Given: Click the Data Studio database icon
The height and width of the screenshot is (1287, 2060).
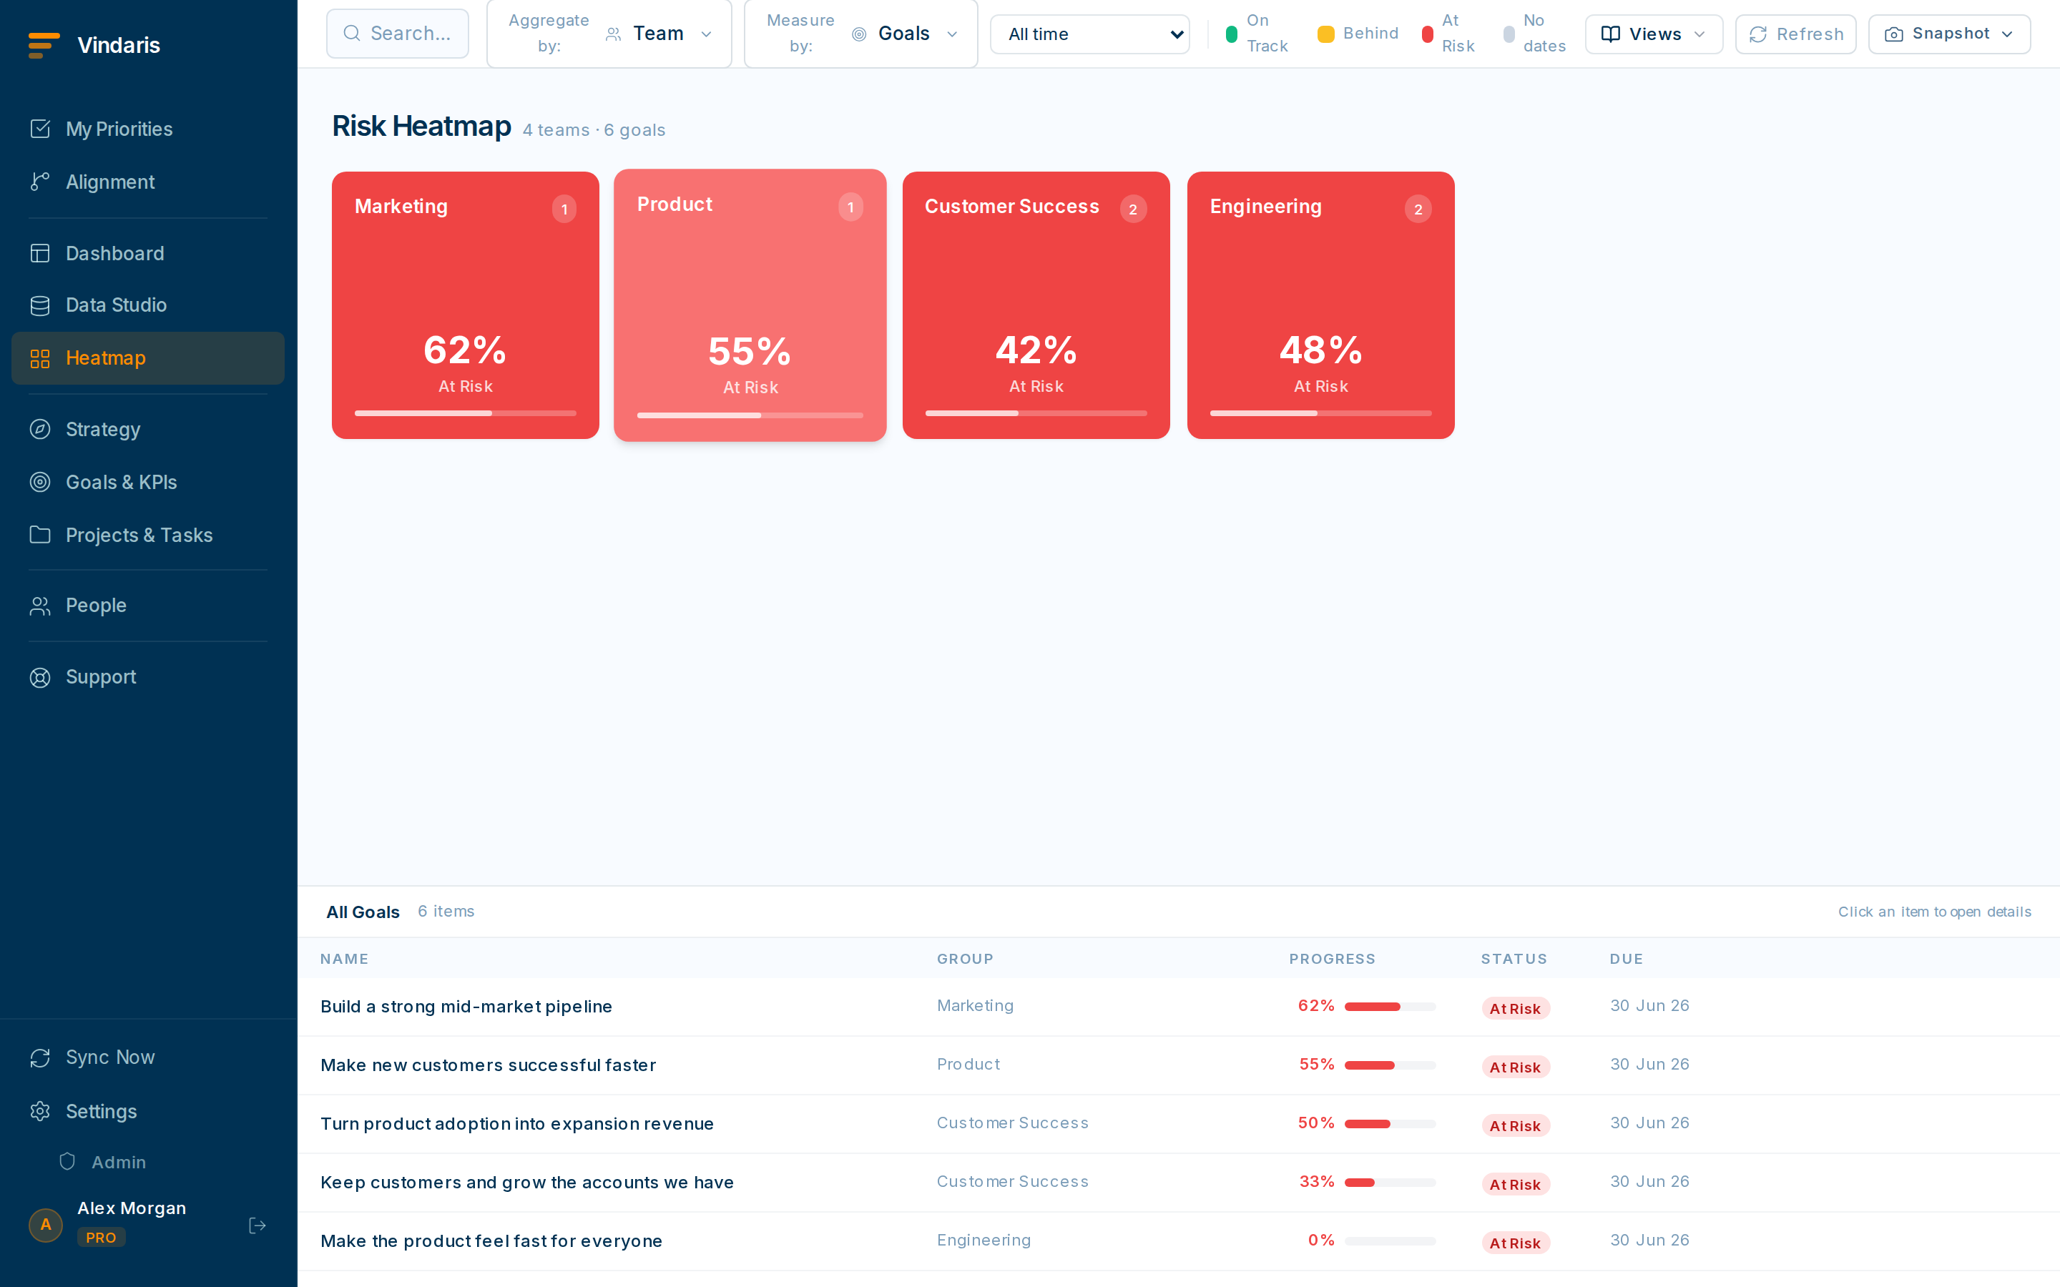Looking at the screenshot, I should 40,305.
